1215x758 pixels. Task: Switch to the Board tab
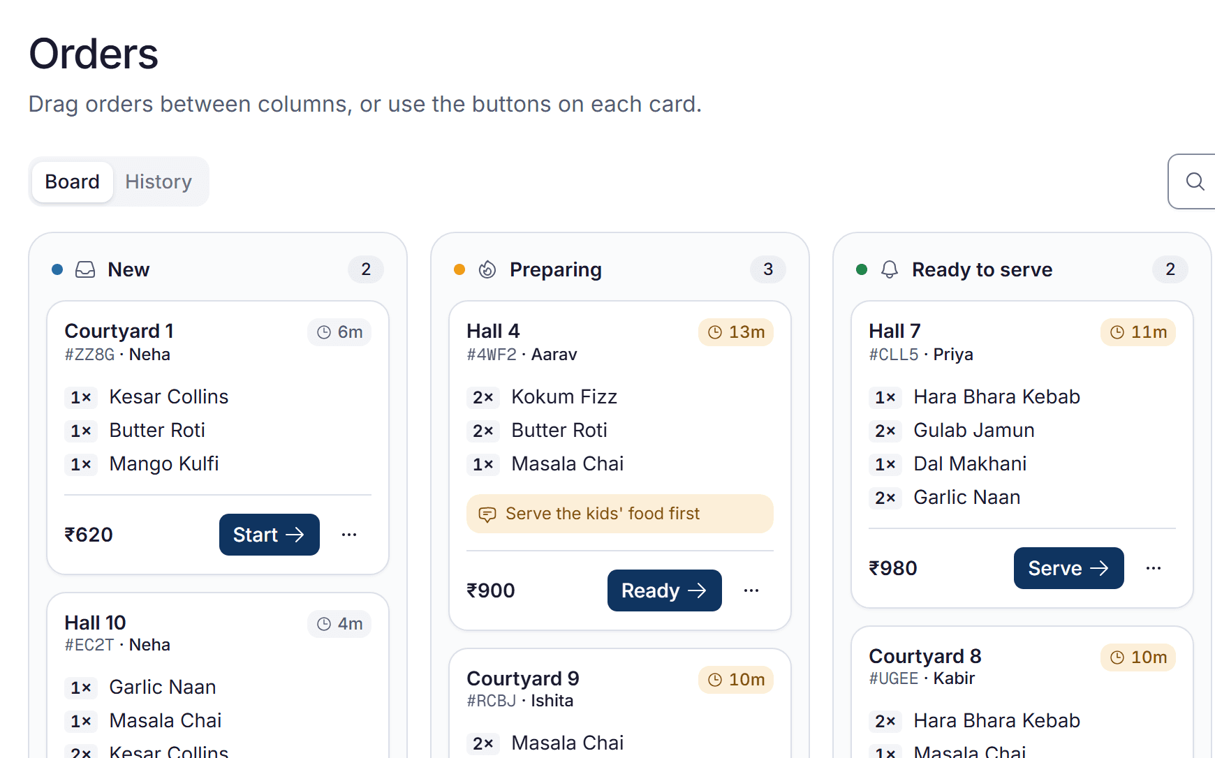[x=73, y=181]
